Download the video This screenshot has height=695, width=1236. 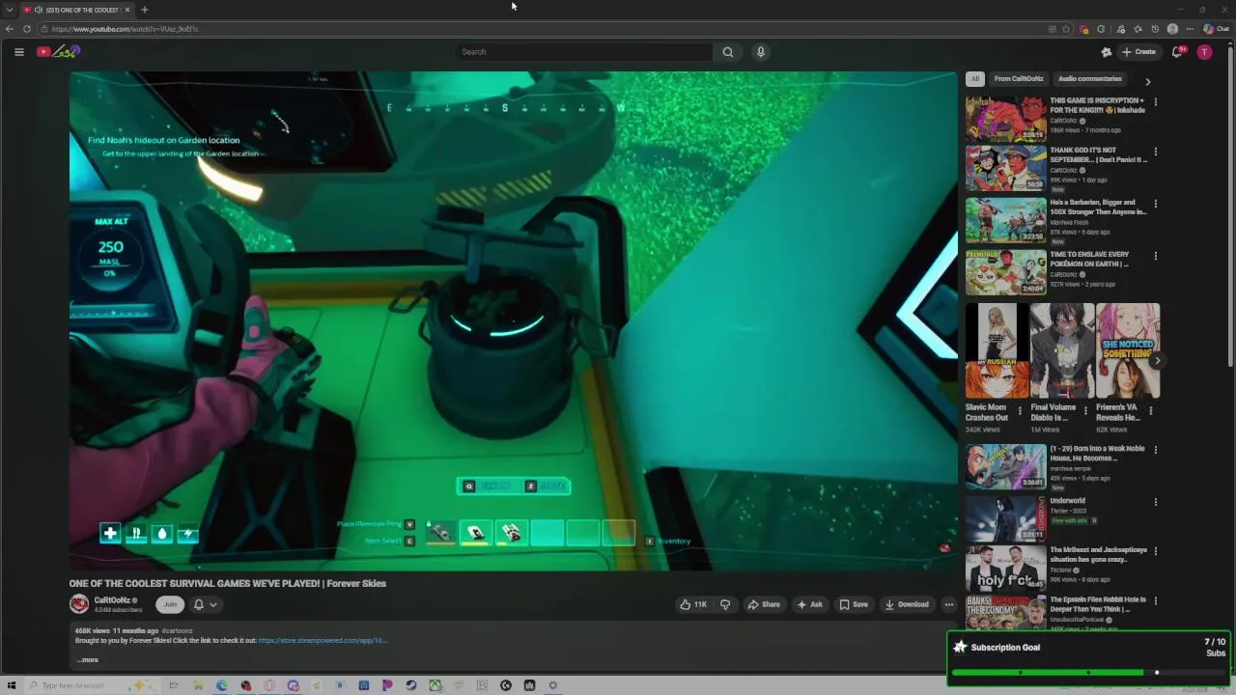[907, 604]
